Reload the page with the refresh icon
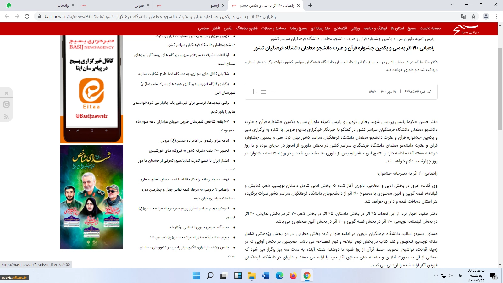This screenshot has width=503, height=283. [x=27, y=16]
